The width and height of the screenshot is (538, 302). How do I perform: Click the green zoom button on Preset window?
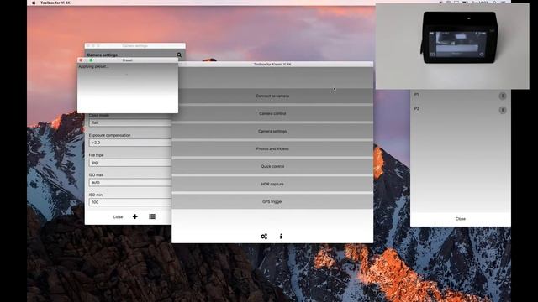91,60
